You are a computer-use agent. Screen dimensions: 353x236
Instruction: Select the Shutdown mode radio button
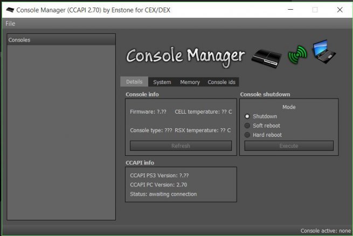tap(248, 116)
